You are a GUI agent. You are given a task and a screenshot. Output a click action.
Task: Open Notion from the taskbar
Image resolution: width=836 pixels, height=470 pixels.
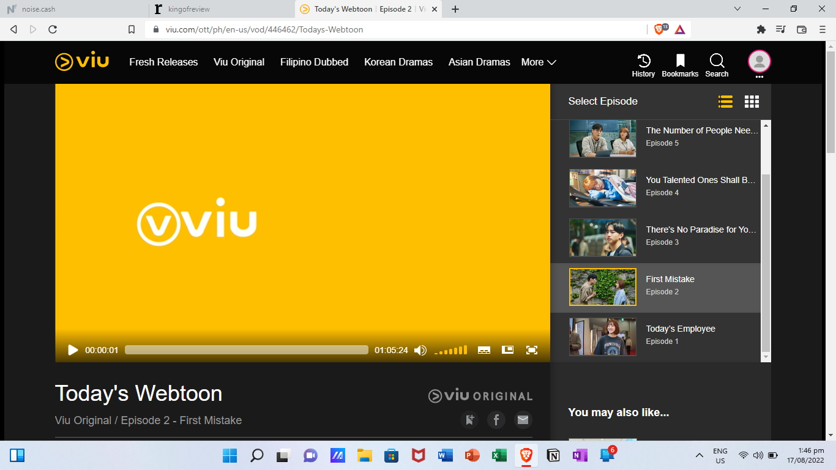click(x=553, y=455)
